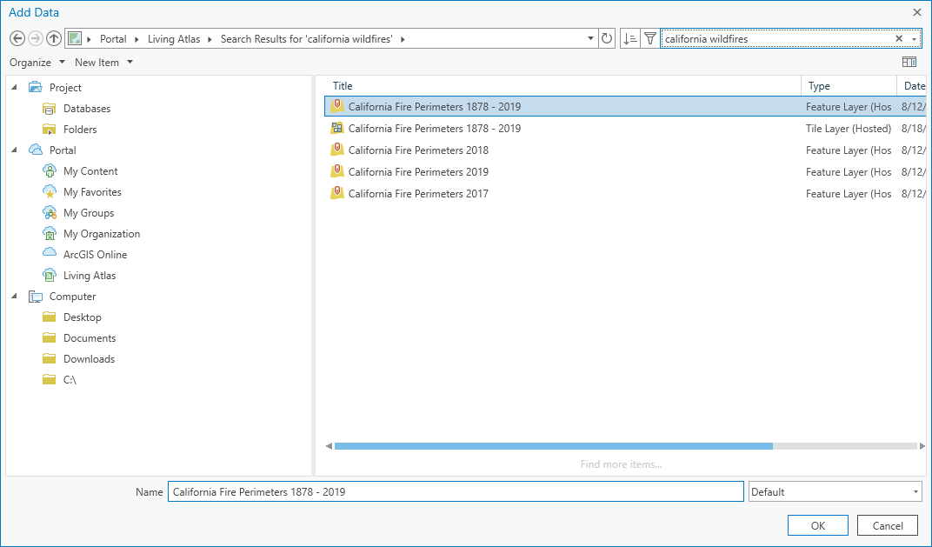Click the Folders icon under Project
932x547 pixels.
pyautogui.click(x=50, y=129)
